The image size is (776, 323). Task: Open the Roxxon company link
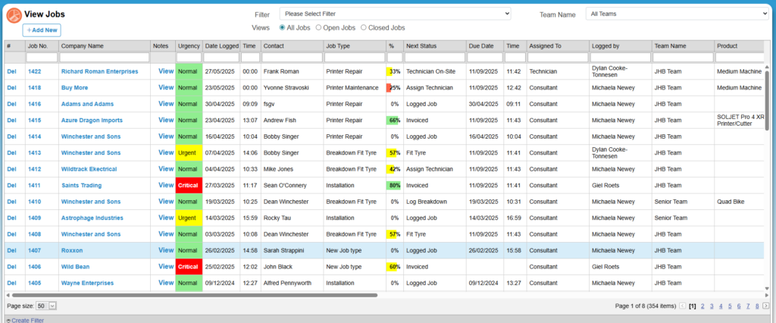point(72,251)
